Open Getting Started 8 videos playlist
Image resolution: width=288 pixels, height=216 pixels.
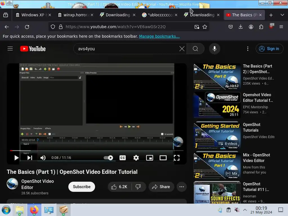(x=217, y=136)
